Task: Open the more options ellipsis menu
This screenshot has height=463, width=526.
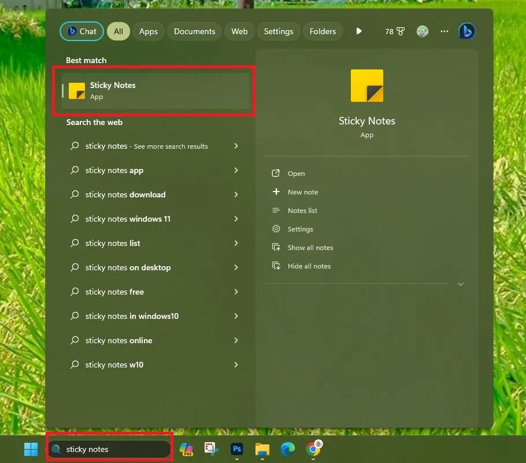Action: click(444, 31)
